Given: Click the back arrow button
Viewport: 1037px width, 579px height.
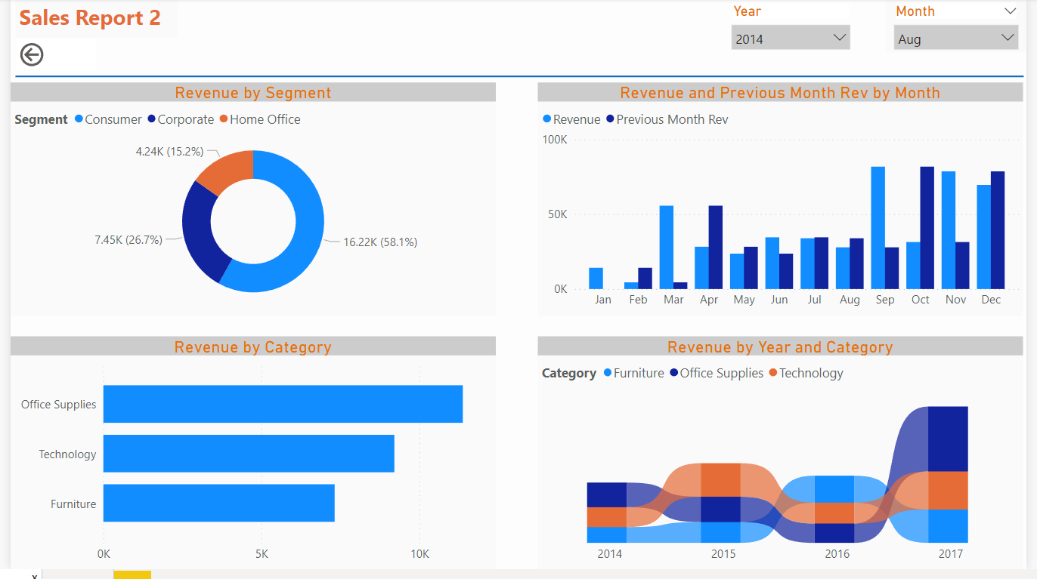Looking at the screenshot, I should (x=32, y=54).
